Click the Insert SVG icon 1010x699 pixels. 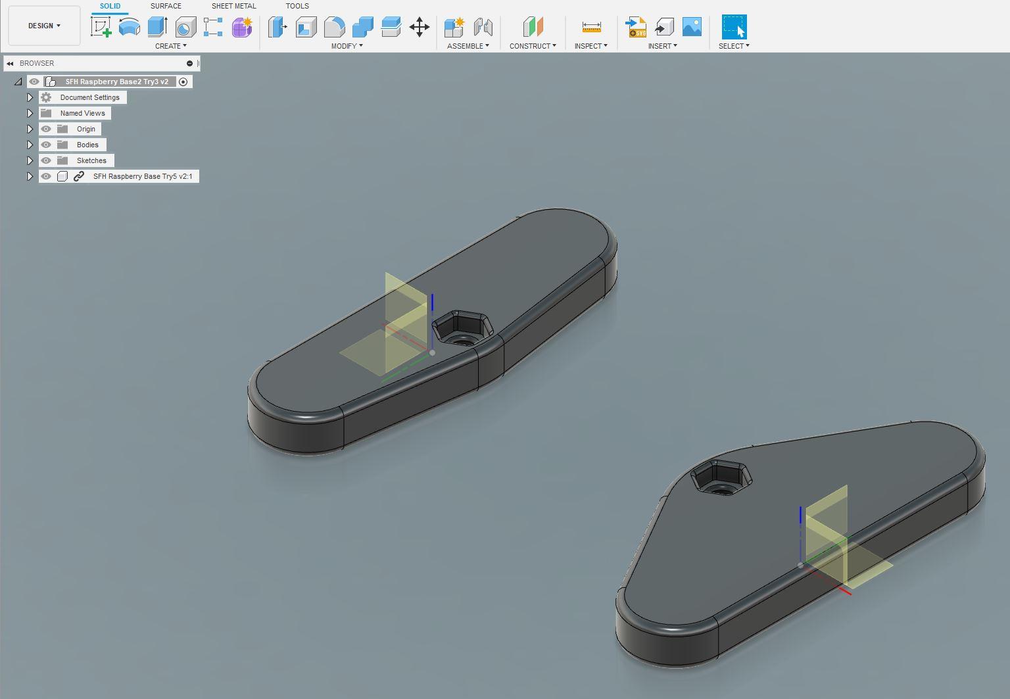636,27
